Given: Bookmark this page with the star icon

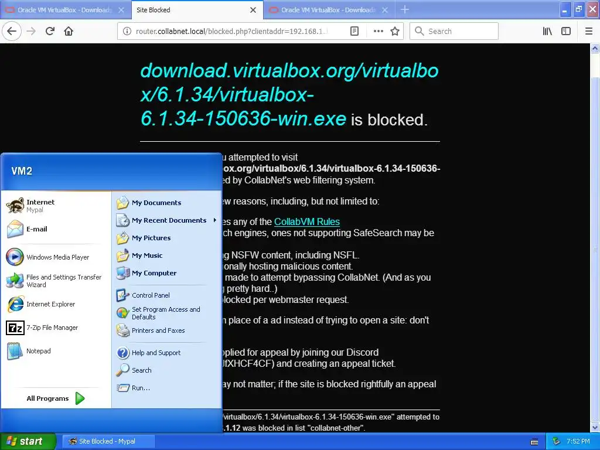Looking at the screenshot, I should click(x=395, y=31).
